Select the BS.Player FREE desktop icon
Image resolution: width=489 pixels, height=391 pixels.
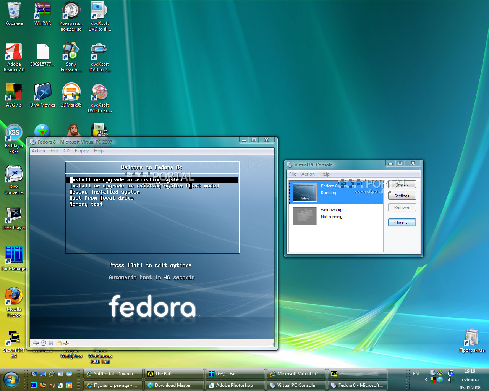pos(14,139)
